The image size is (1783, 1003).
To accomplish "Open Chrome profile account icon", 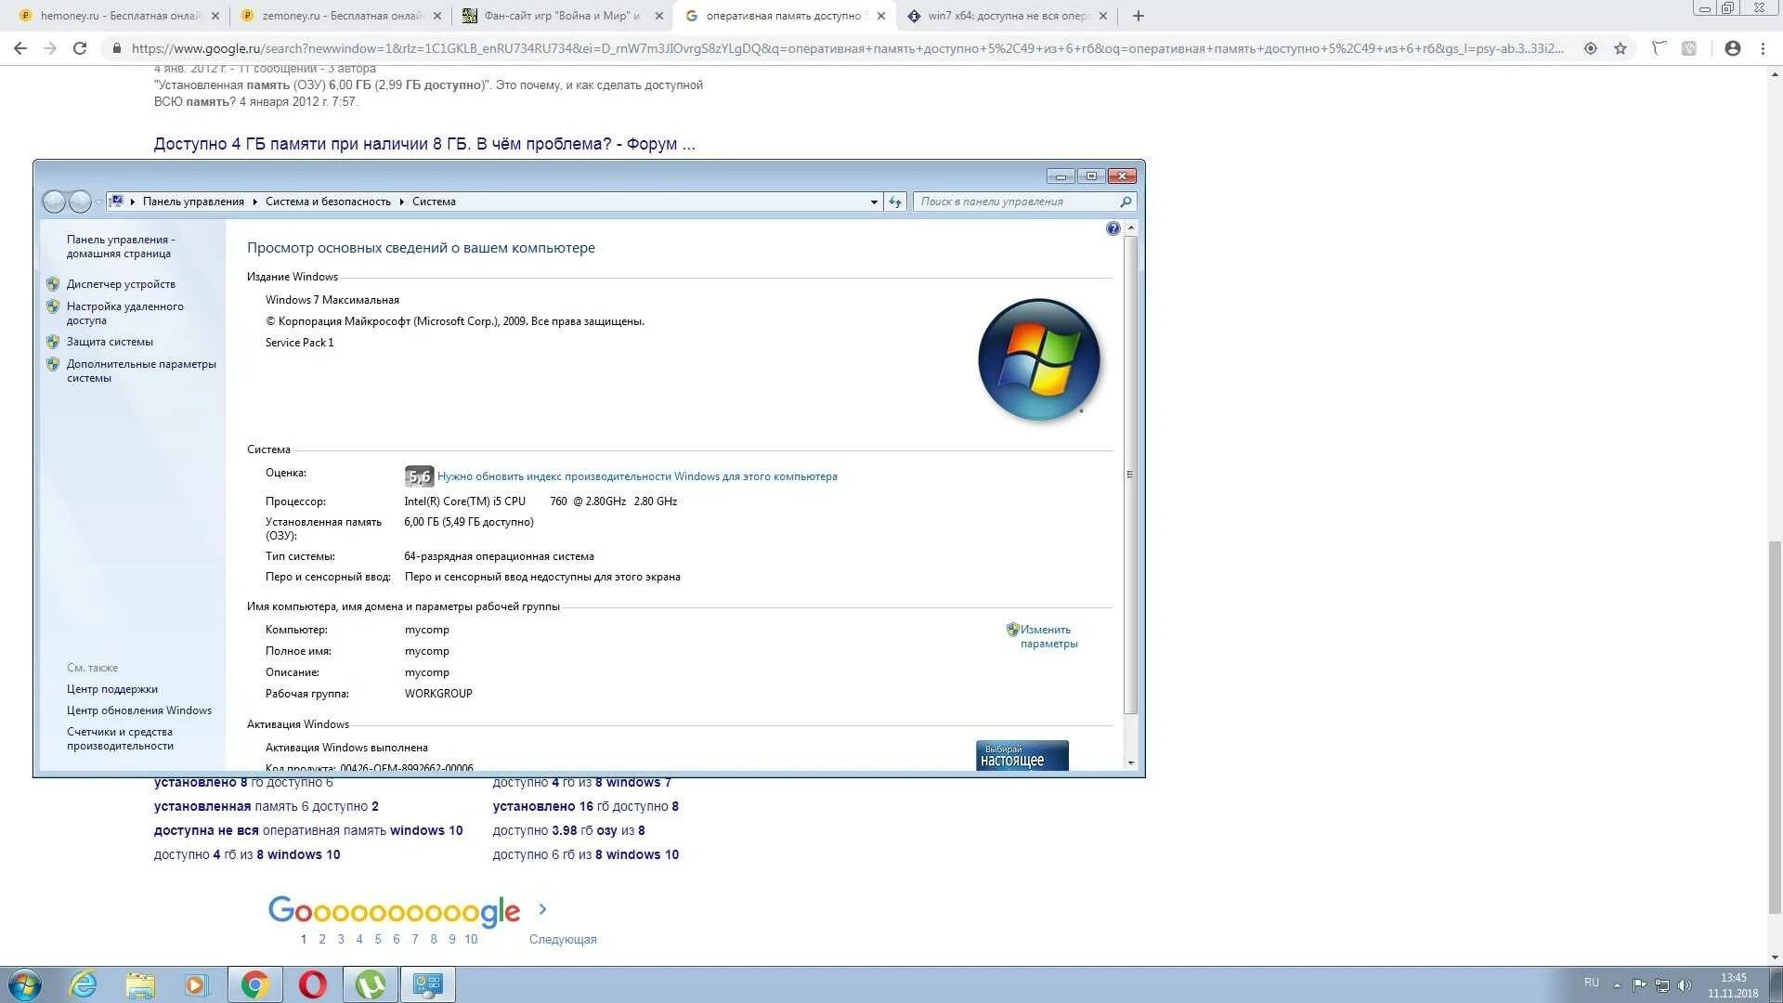I will click(1732, 48).
